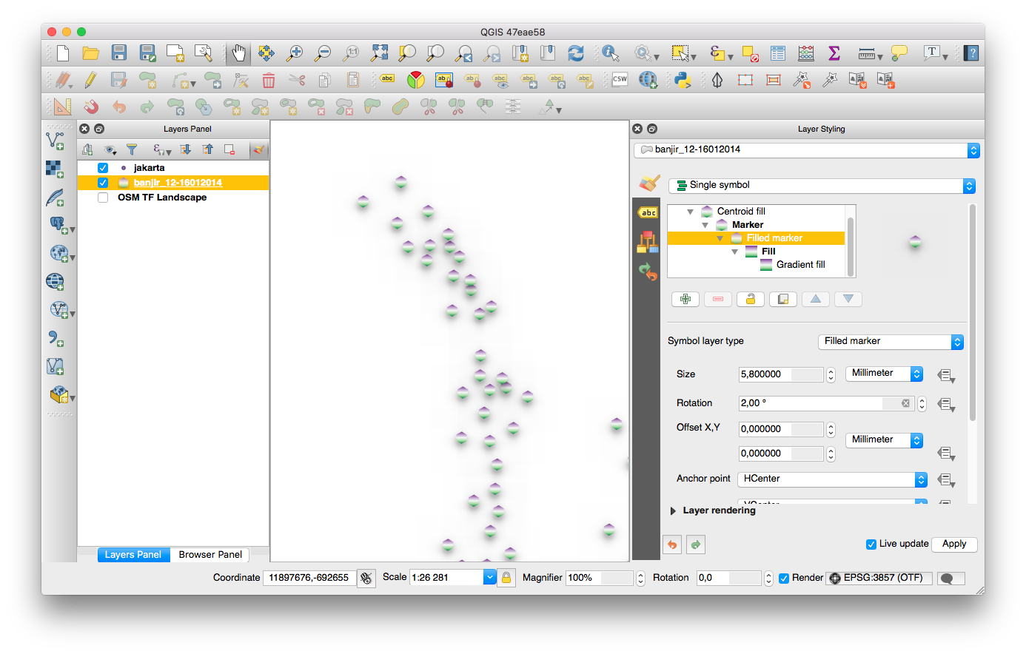
Task: Select the Pan Map hand tool
Action: click(x=238, y=53)
